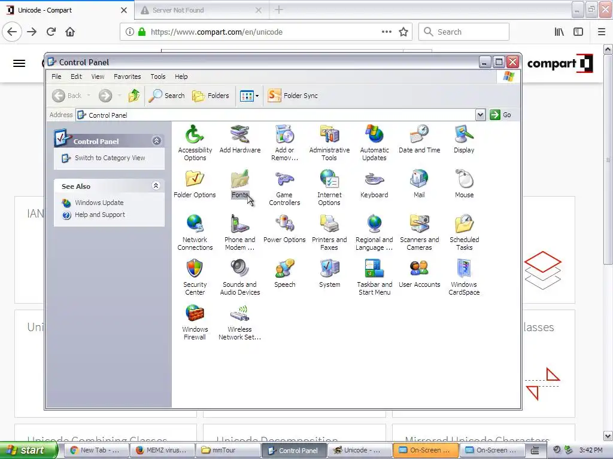613x459 pixels.
Task: Open the File menu in Control Panel
Action: pos(56,76)
